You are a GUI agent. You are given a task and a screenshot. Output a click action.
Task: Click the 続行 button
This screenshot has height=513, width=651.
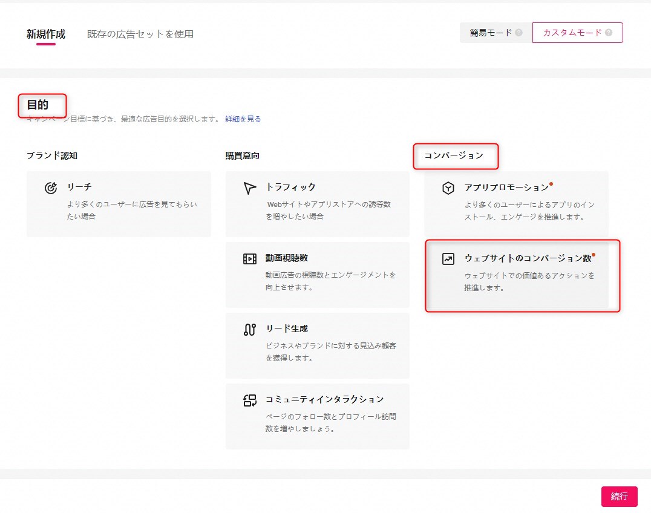click(619, 496)
